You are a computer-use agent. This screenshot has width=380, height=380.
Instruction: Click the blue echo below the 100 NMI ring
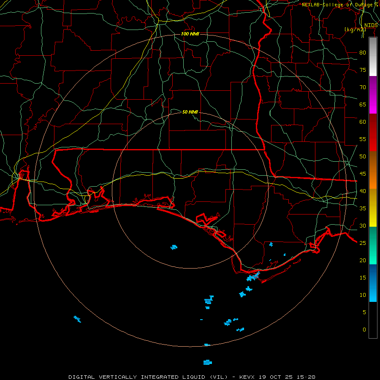208,362
